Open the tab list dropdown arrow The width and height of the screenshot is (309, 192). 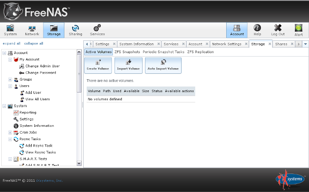coord(305,44)
